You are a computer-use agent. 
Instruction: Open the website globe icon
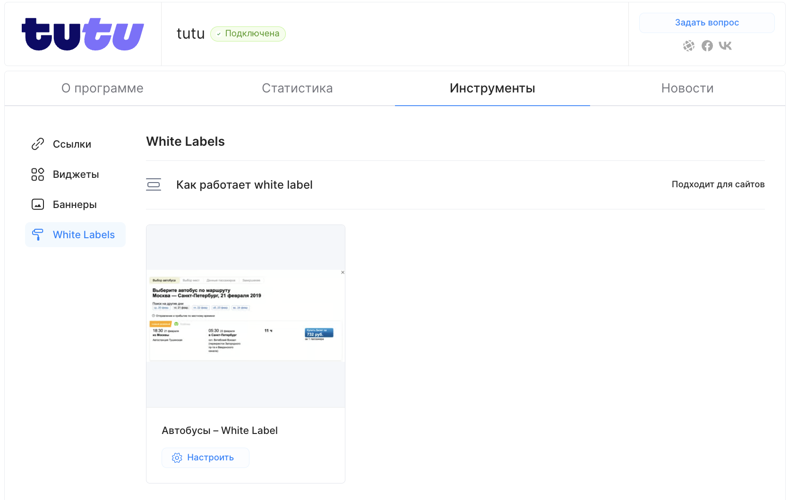click(689, 46)
